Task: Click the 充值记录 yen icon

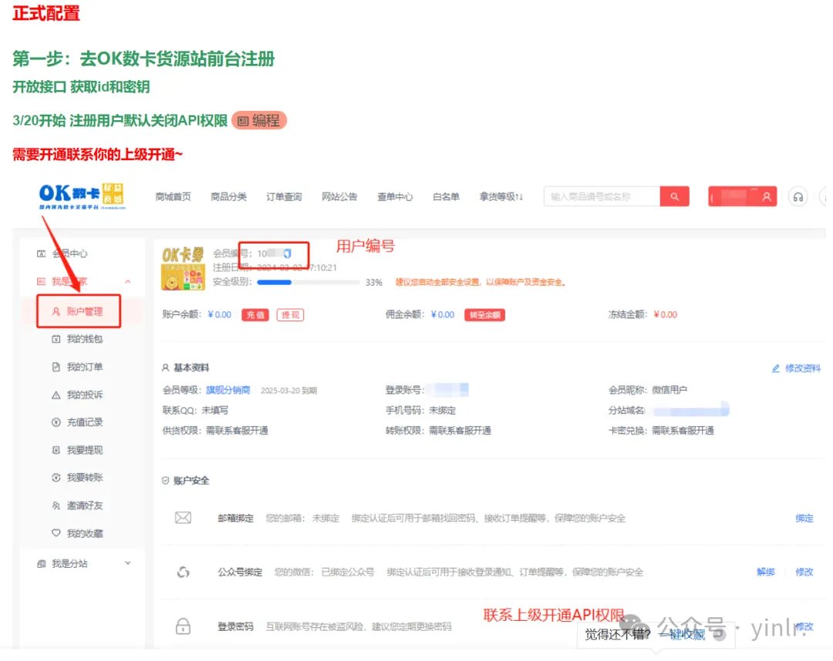Action: 56,422
